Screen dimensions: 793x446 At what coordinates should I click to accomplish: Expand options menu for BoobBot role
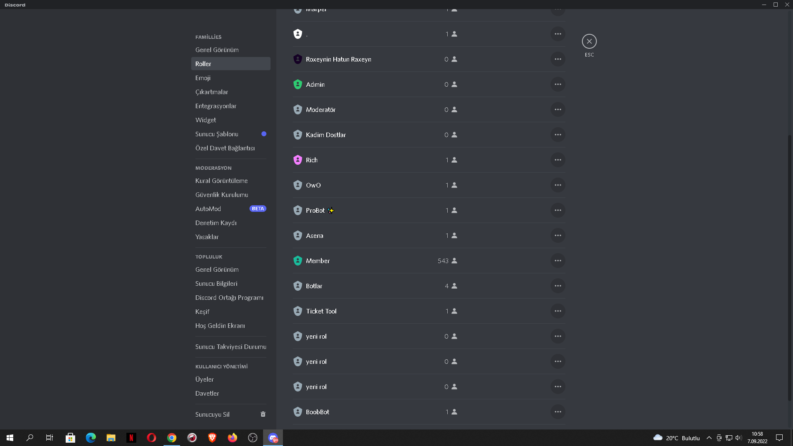point(558,412)
